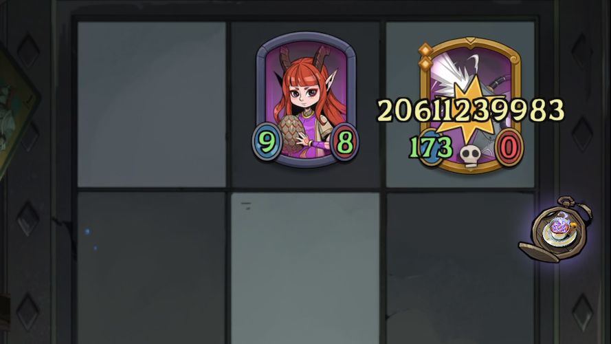Click the large number 20611239983

(471, 110)
